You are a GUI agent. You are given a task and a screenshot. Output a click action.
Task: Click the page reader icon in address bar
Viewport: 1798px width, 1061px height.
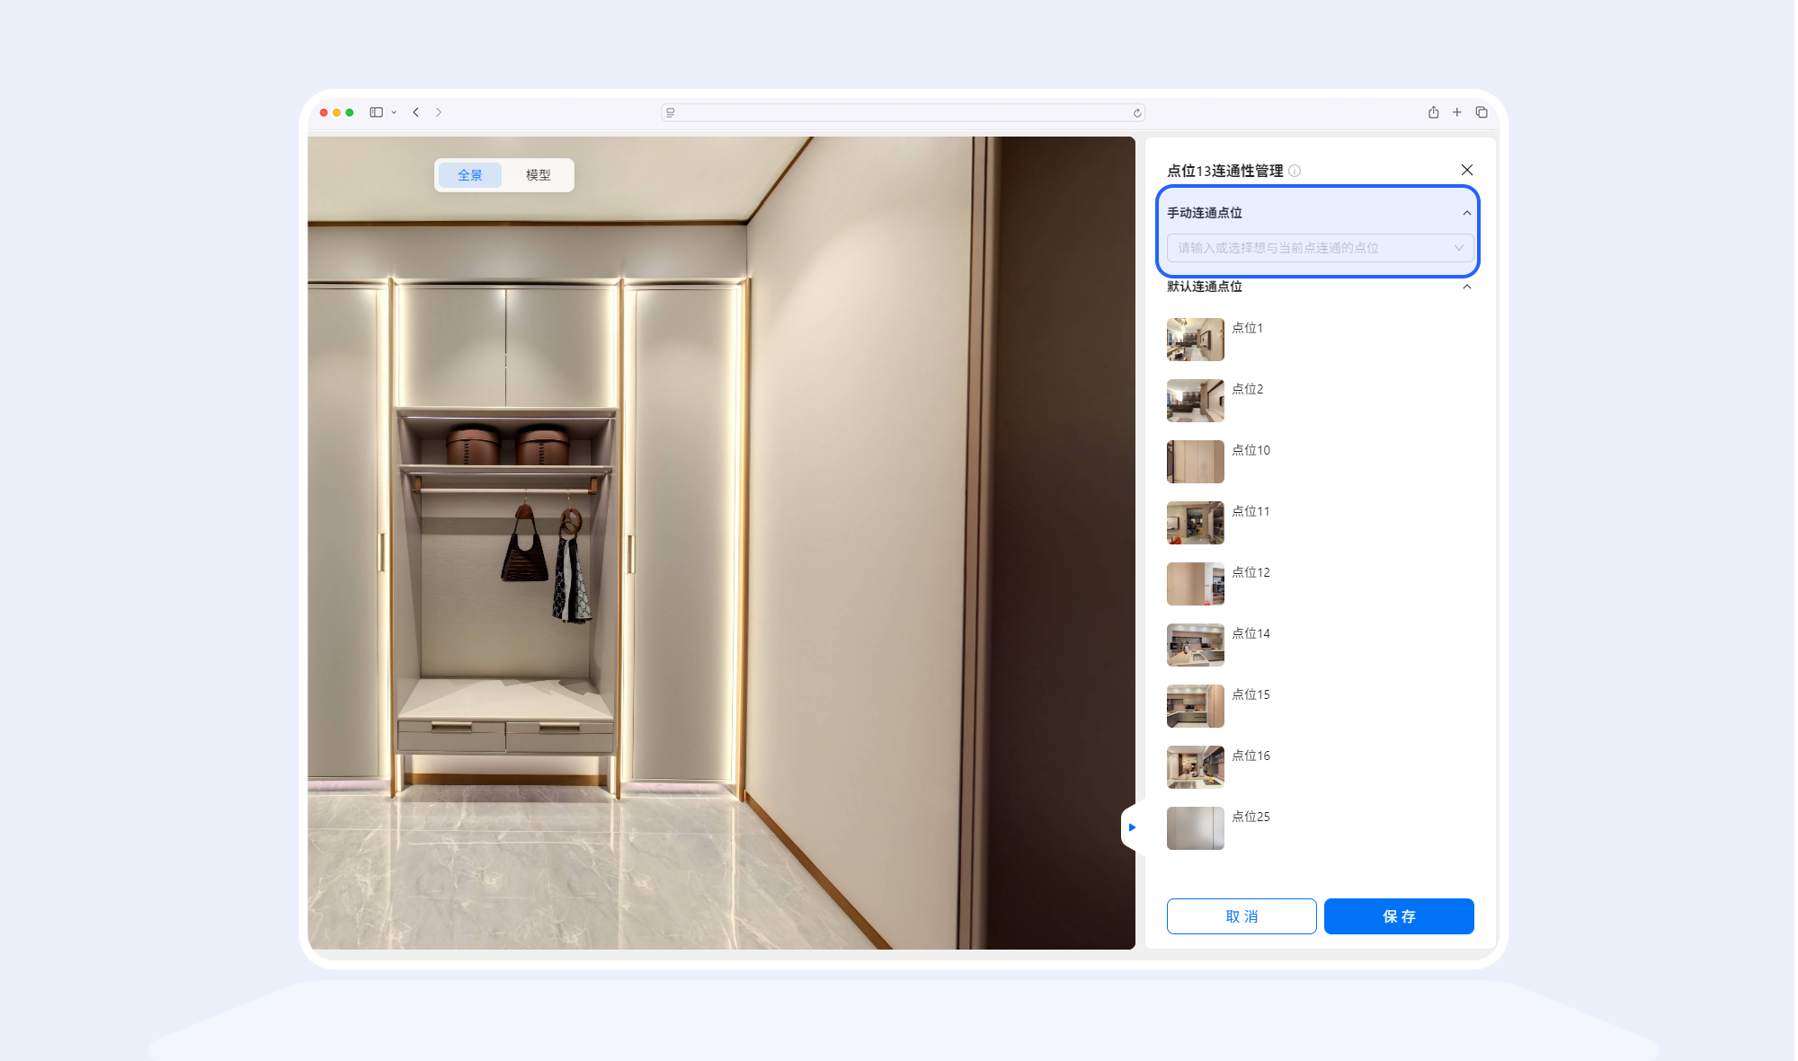(x=671, y=112)
